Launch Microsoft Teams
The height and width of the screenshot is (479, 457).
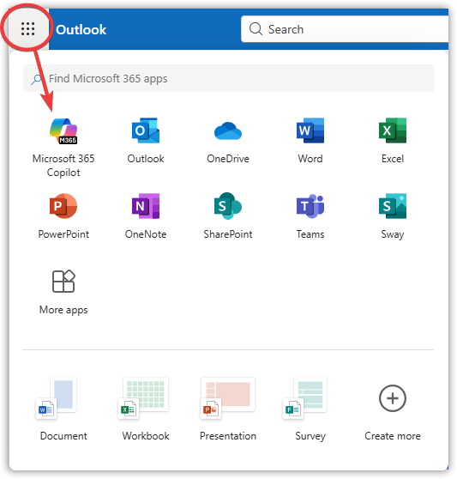pos(310,216)
